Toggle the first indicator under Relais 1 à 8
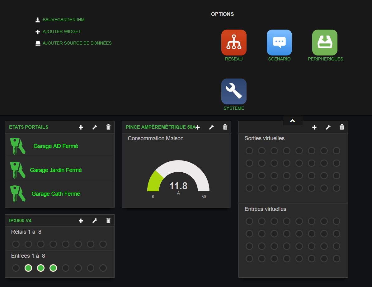 pyautogui.click(x=16, y=244)
